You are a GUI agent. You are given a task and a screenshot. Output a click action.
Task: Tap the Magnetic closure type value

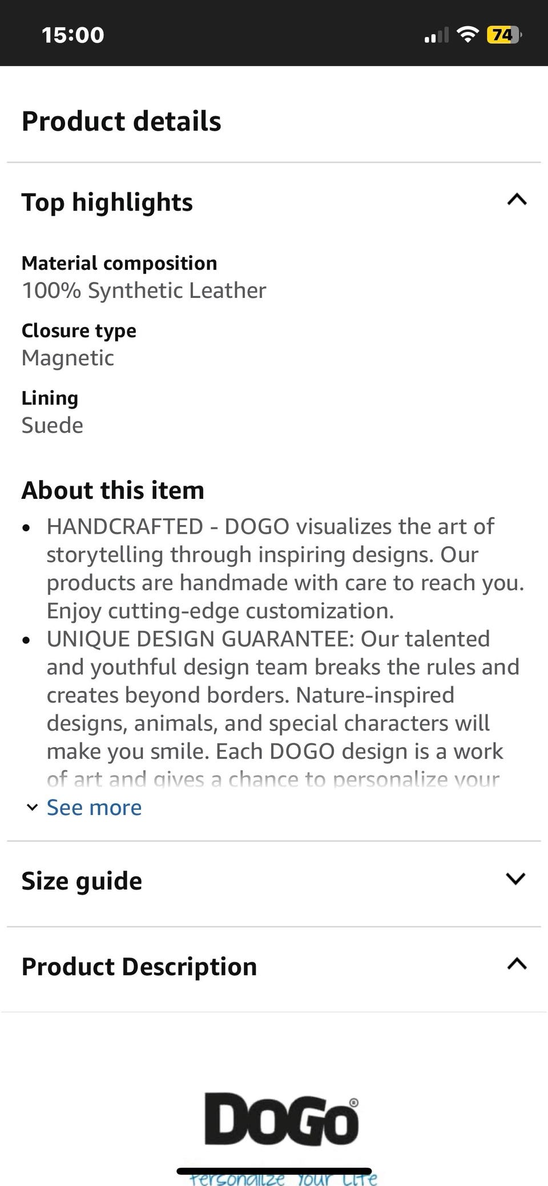pos(68,358)
